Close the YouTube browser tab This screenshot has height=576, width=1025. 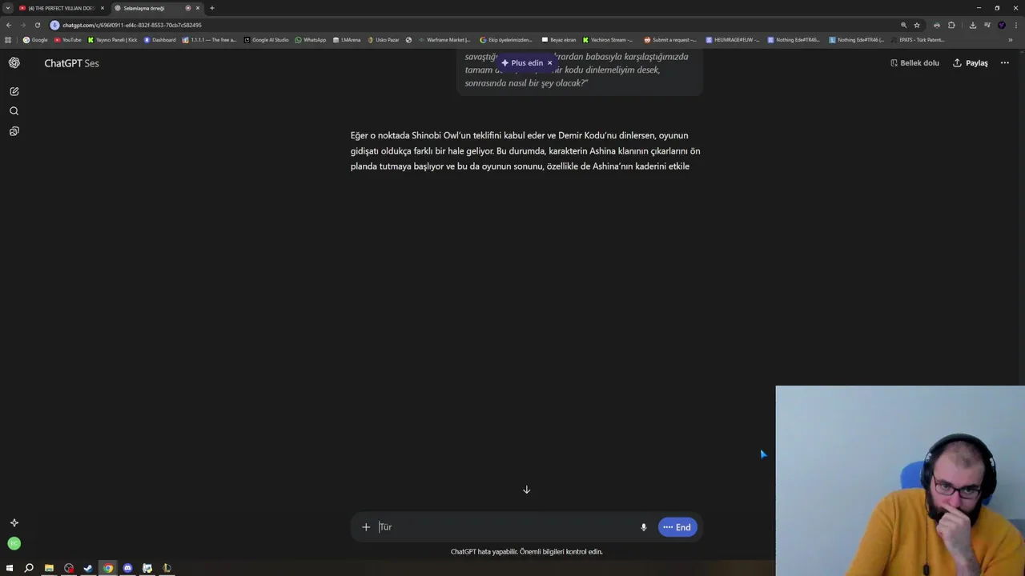[x=102, y=8]
